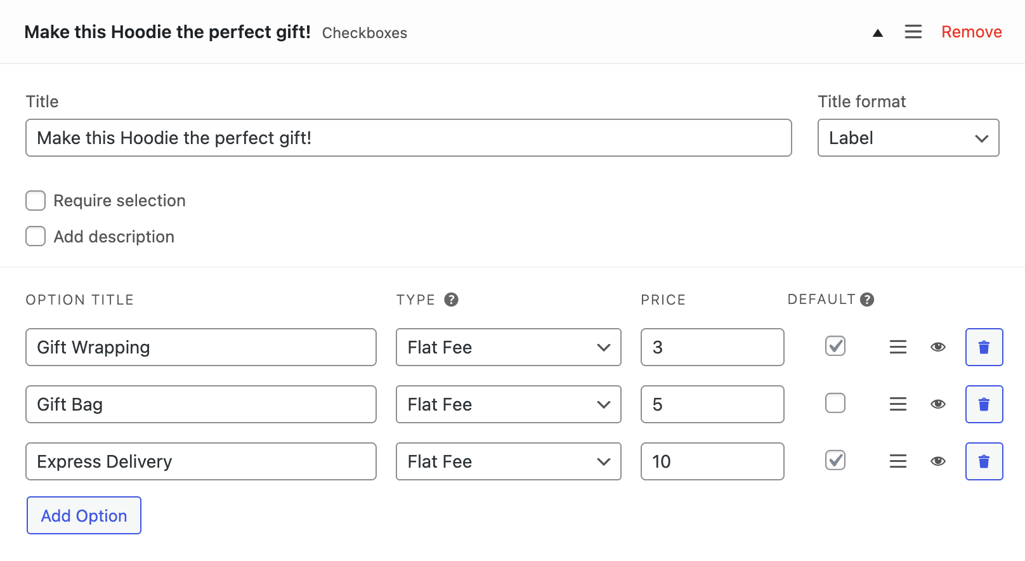Click the drag handle for Gift Wrapping
The width and height of the screenshot is (1025, 561).
pyautogui.click(x=898, y=347)
